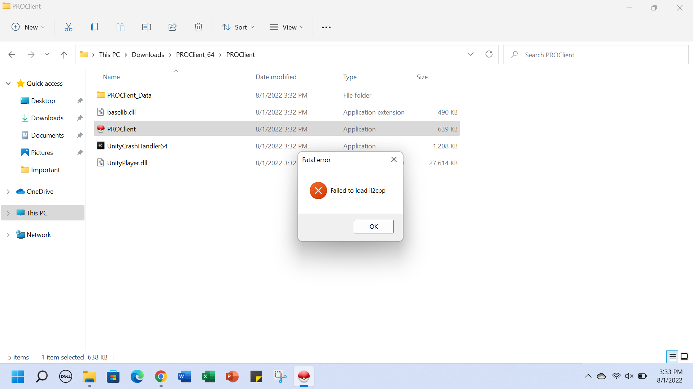The width and height of the screenshot is (693, 389).
Task: Open the Sort menu
Action: click(x=238, y=27)
